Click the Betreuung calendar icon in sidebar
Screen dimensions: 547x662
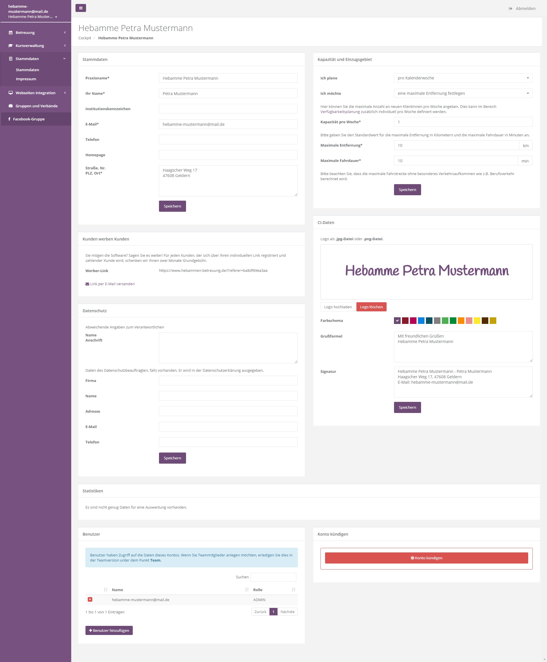pos(10,33)
